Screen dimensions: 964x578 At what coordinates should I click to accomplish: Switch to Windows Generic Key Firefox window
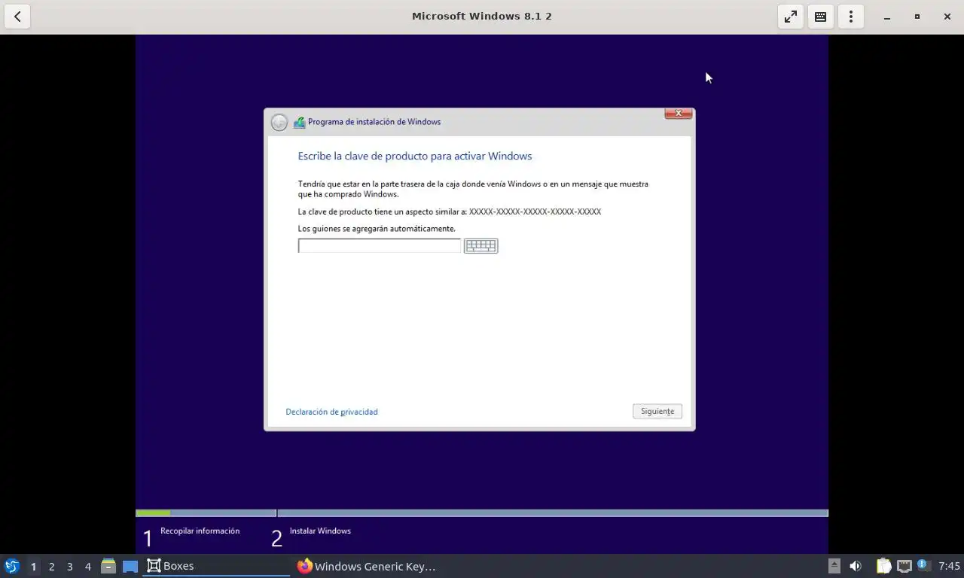coord(367,566)
